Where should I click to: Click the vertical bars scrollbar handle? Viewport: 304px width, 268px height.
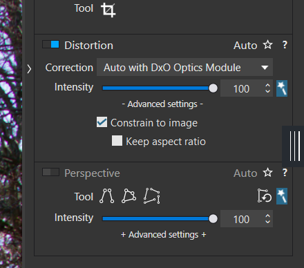click(x=294, y=146)
